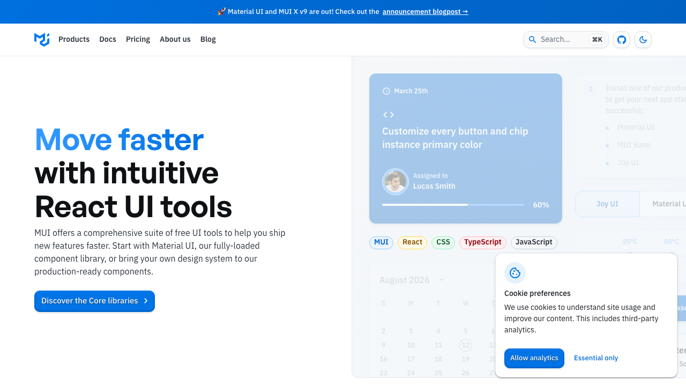The width and height of the screenshot is (686, 386).
Task: Open the MUI GitHub repository icon
Action: click(622, 39)
